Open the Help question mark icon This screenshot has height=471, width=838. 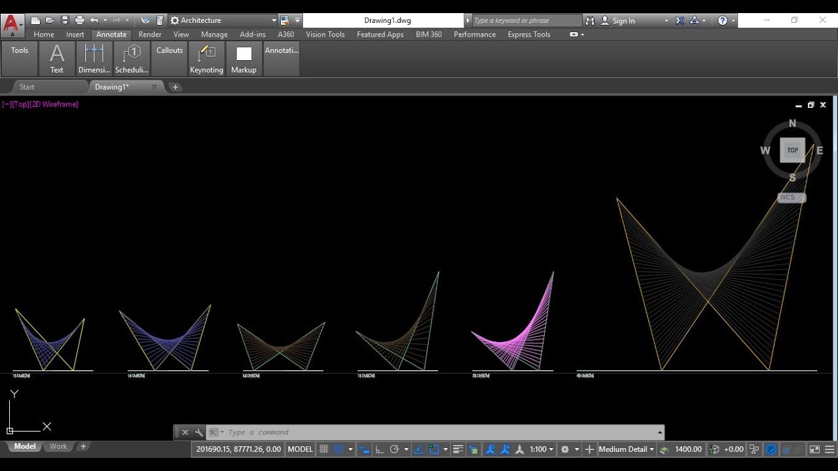(722, 20)
